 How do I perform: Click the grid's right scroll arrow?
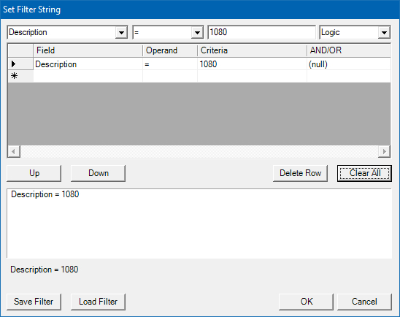384,151
